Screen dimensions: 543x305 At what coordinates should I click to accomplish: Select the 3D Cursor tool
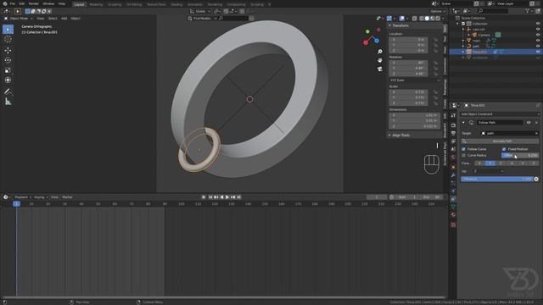coord(8,39)
